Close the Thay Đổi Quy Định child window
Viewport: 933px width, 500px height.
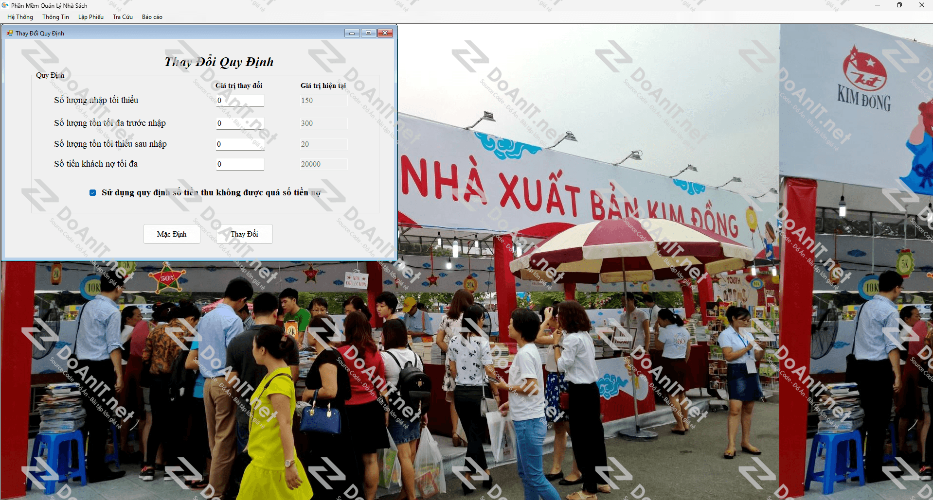(385, 33)
